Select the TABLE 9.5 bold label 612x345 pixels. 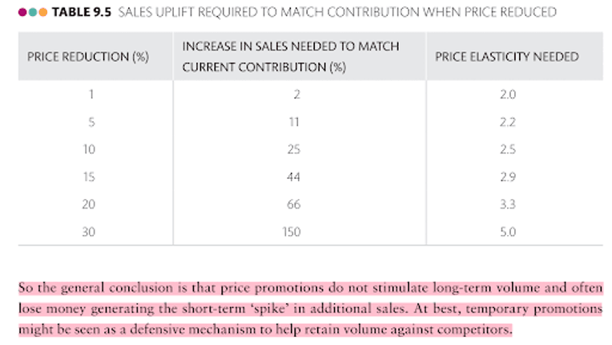coord(82,13)
